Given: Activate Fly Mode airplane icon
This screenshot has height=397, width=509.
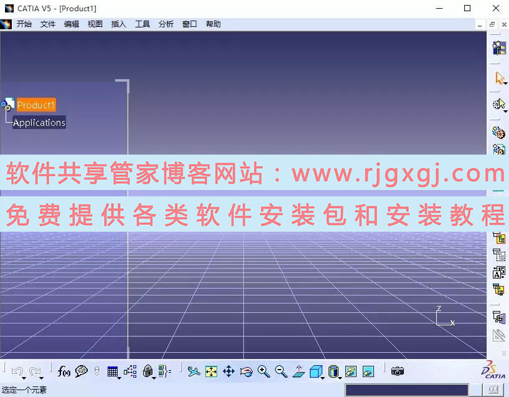Looking at the screenshot, I should click(x=194, y=371).
